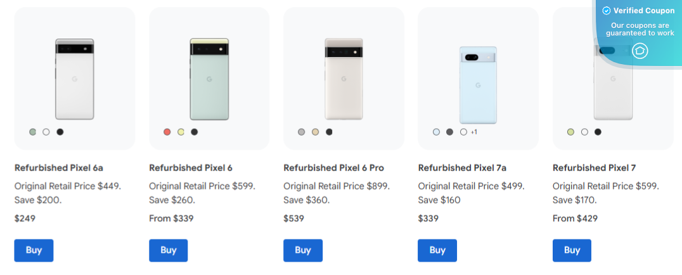Pick the yellow Pixel 6 color swatch
Viewport: 682px width, 275px height.
[x=181, y=132]
